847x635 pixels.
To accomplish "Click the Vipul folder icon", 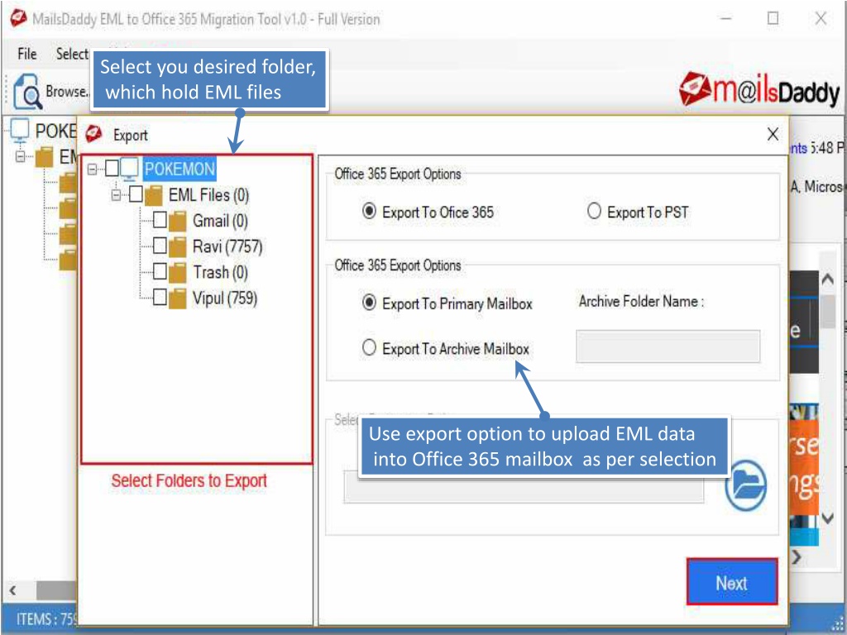I will click(x=177, y=298).
